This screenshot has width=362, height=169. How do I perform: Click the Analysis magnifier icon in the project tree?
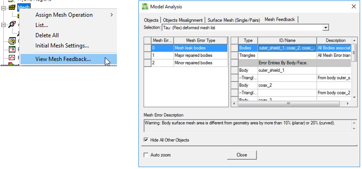click(x=12, y=24)
